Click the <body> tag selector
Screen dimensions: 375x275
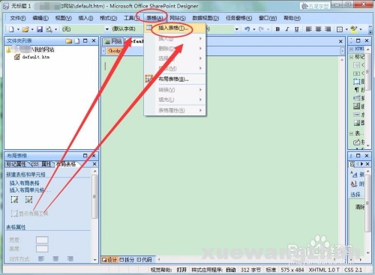[114, 51]
